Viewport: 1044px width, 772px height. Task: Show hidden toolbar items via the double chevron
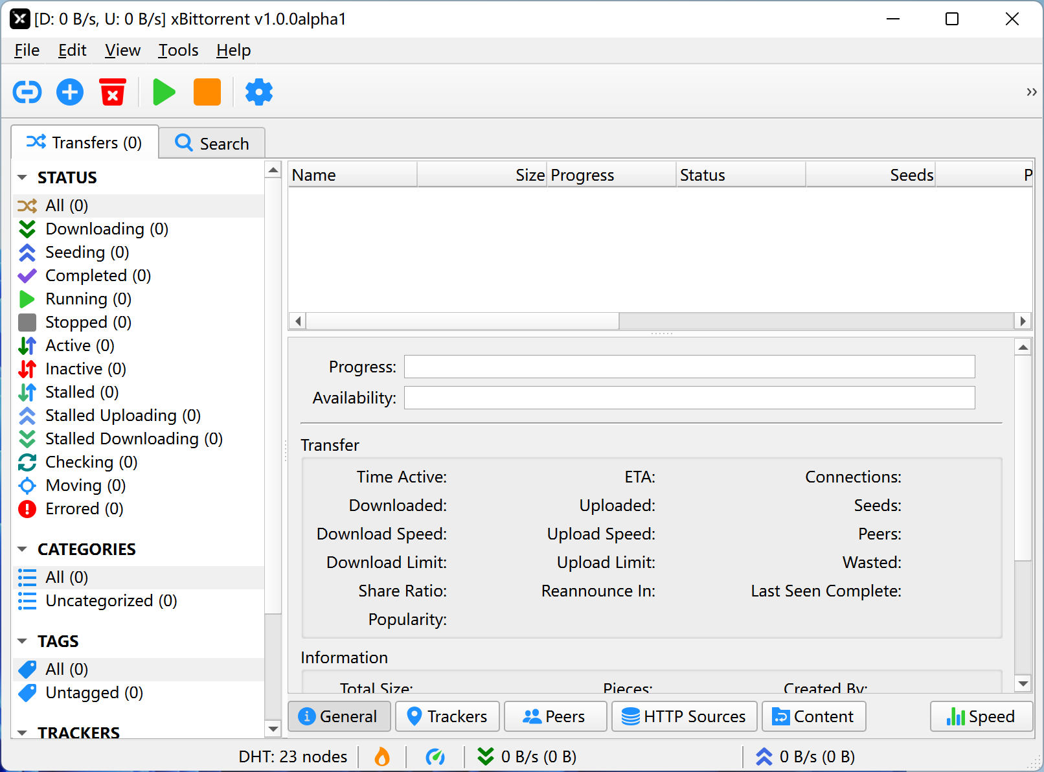click(x=1031, y=92)
